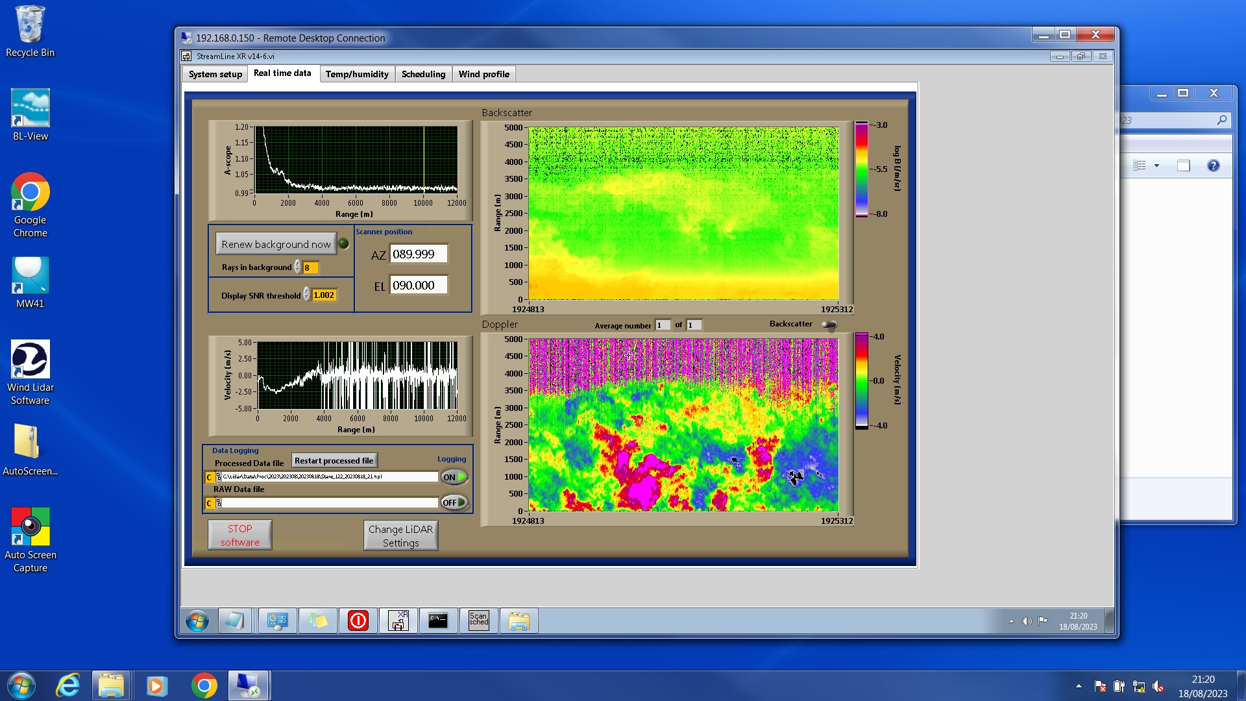Expand view options dropdown in Explorer window

[1156, 166]
